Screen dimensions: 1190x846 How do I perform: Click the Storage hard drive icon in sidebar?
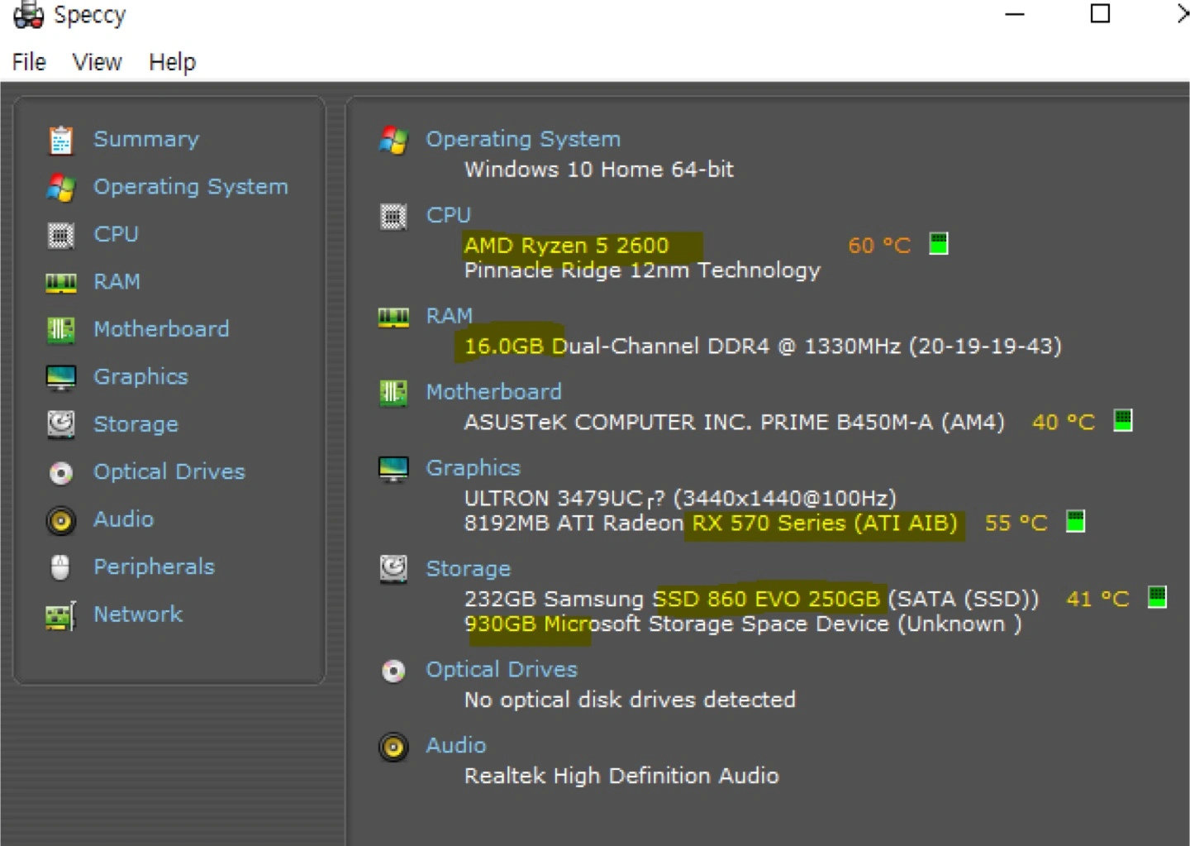[x=60, y=424]
